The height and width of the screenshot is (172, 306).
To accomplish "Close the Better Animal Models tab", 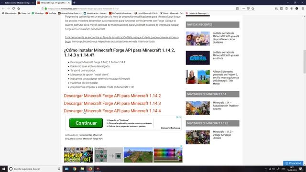I will pos(33,3).
